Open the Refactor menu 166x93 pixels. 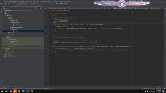27,1
